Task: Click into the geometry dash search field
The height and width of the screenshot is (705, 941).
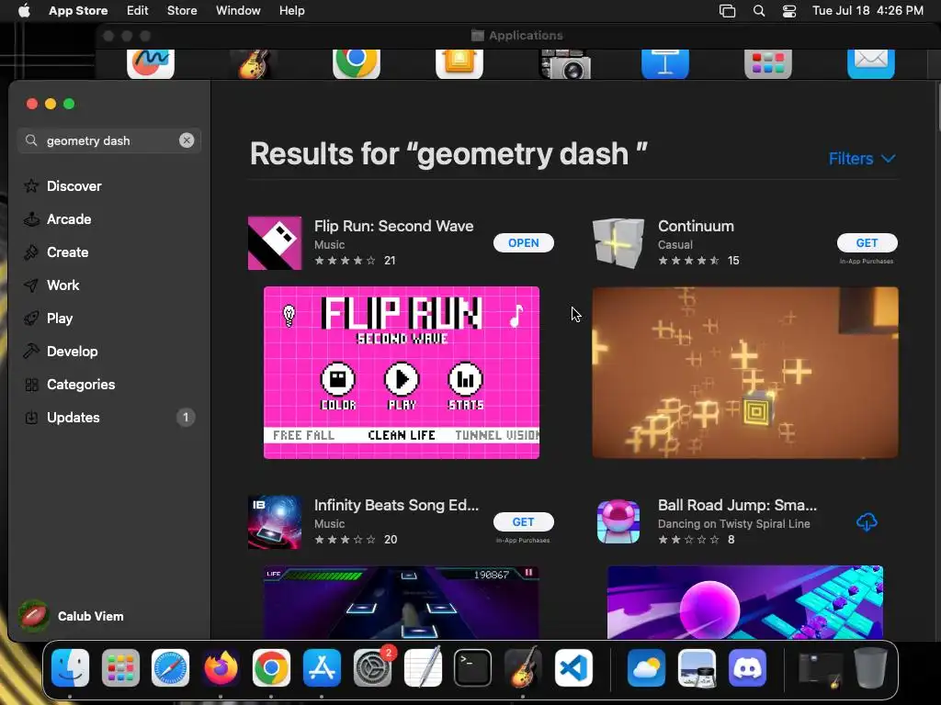Action: pos(109,140)
